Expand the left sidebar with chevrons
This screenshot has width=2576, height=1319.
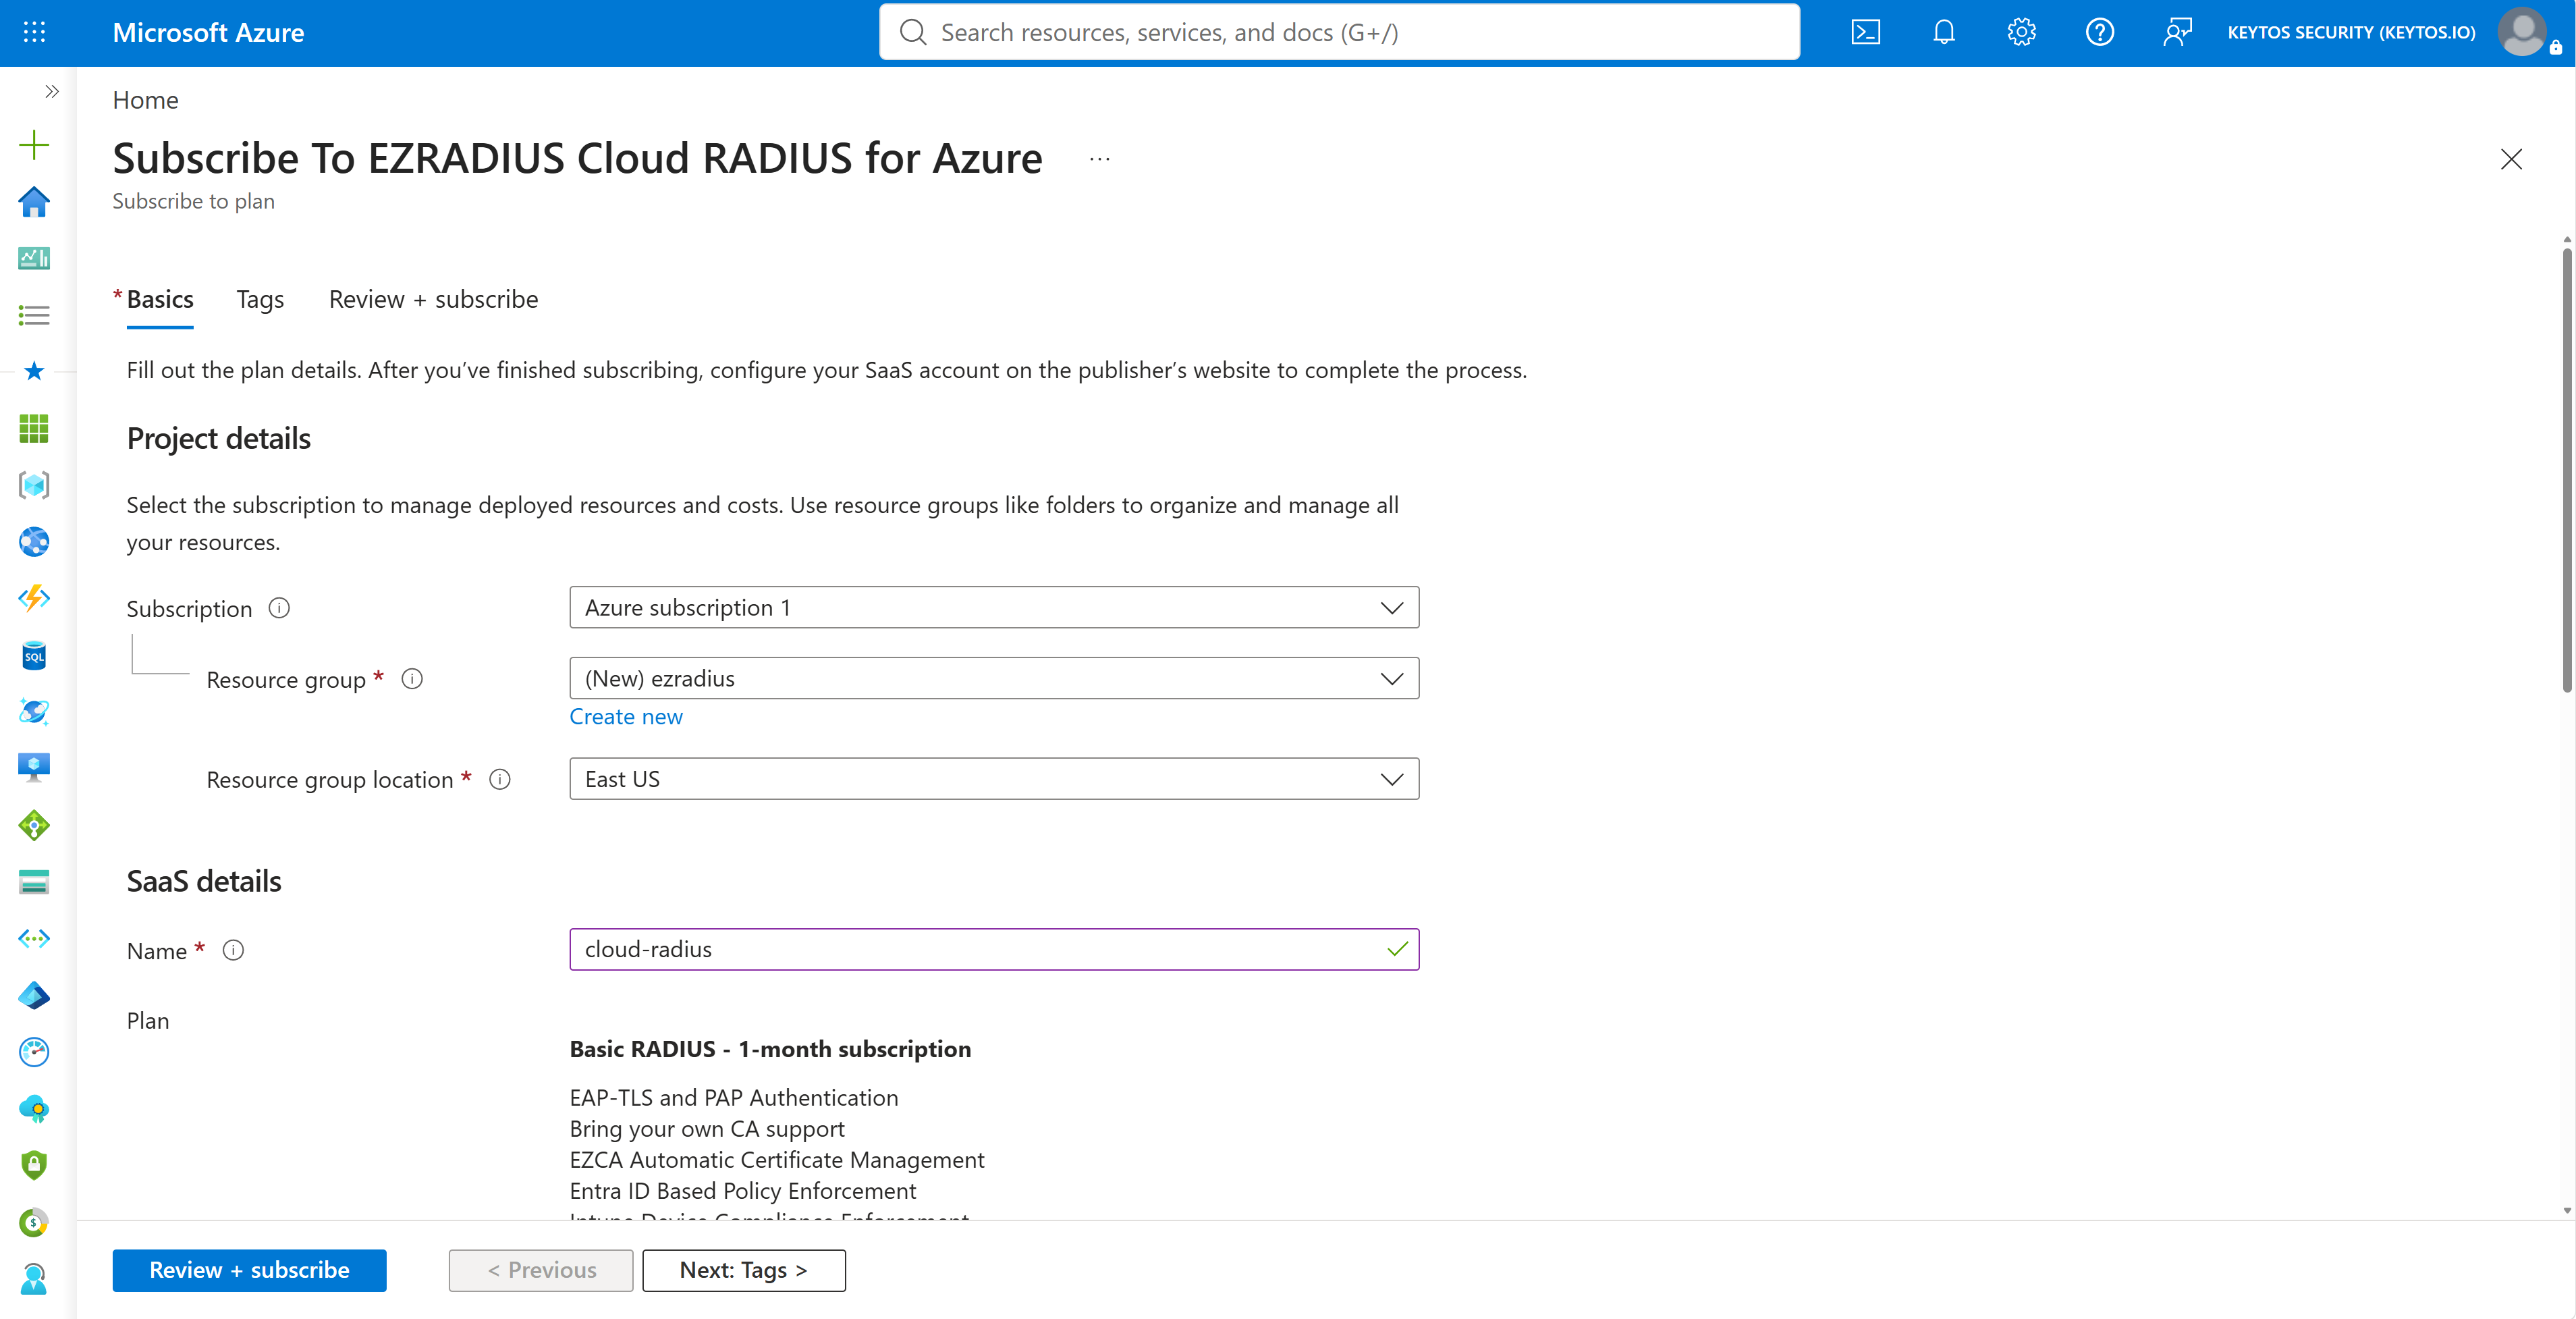pos(52,91)
